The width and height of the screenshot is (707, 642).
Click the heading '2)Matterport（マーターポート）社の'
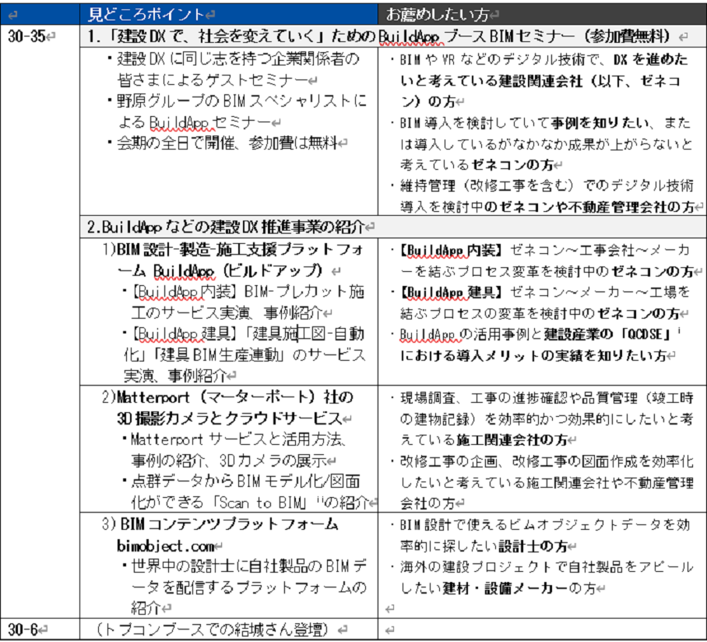point(227,397)
